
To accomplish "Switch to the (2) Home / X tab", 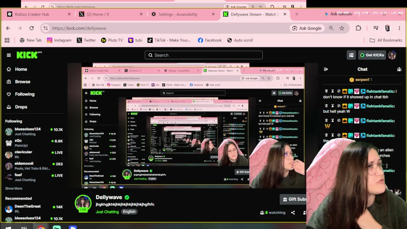I will [98, 14].
